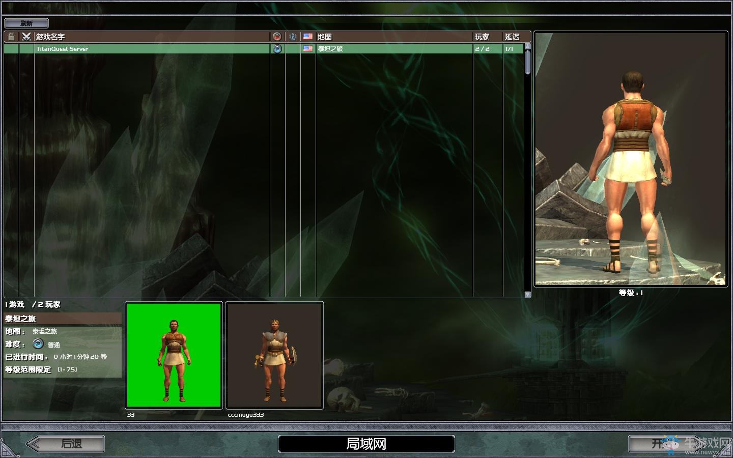The width and height of the screenshot is (733, 458).
Task: Click the 已进行时间 elapsed time value
Action: click(x=80, y=357)
